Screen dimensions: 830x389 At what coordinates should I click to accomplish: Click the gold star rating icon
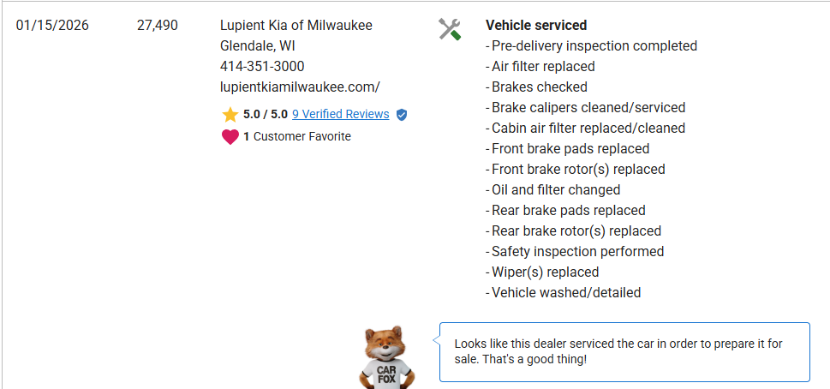[x=230, y=115]
